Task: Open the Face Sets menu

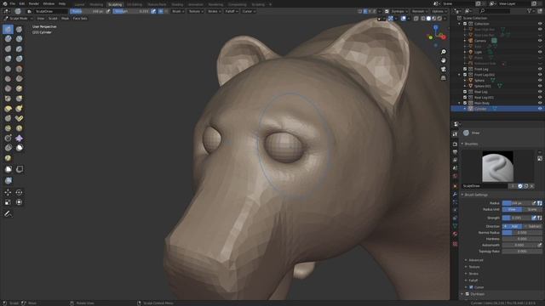Action: [80, 19]
